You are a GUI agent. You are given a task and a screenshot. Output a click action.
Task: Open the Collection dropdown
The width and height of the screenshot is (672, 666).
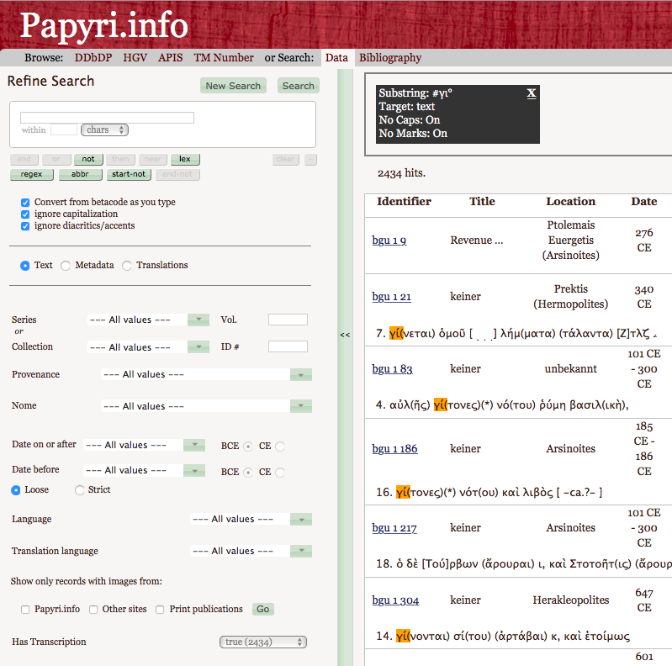(198, 346)
